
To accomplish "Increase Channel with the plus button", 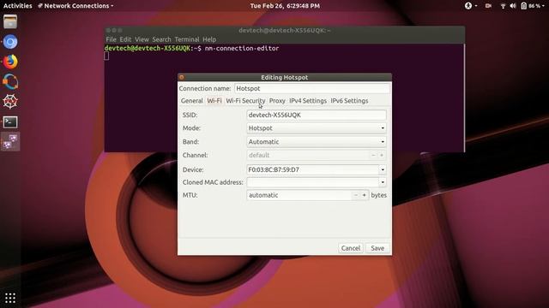I will click(382, 155).
